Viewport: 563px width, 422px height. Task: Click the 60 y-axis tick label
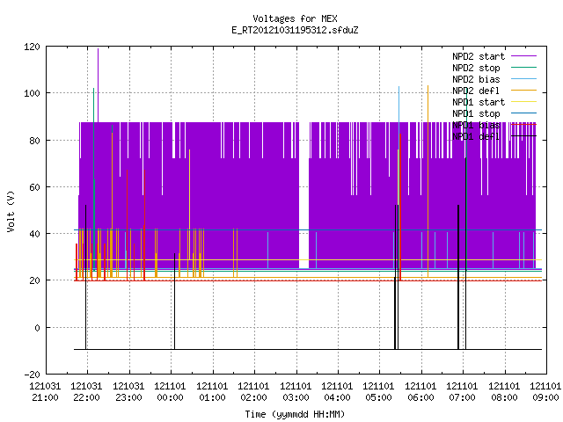click(x=35, y=187)
